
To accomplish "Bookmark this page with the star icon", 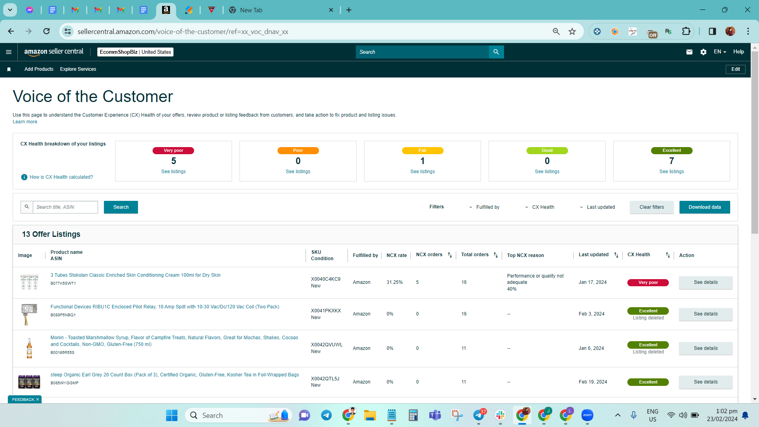I will coord(572,31).
